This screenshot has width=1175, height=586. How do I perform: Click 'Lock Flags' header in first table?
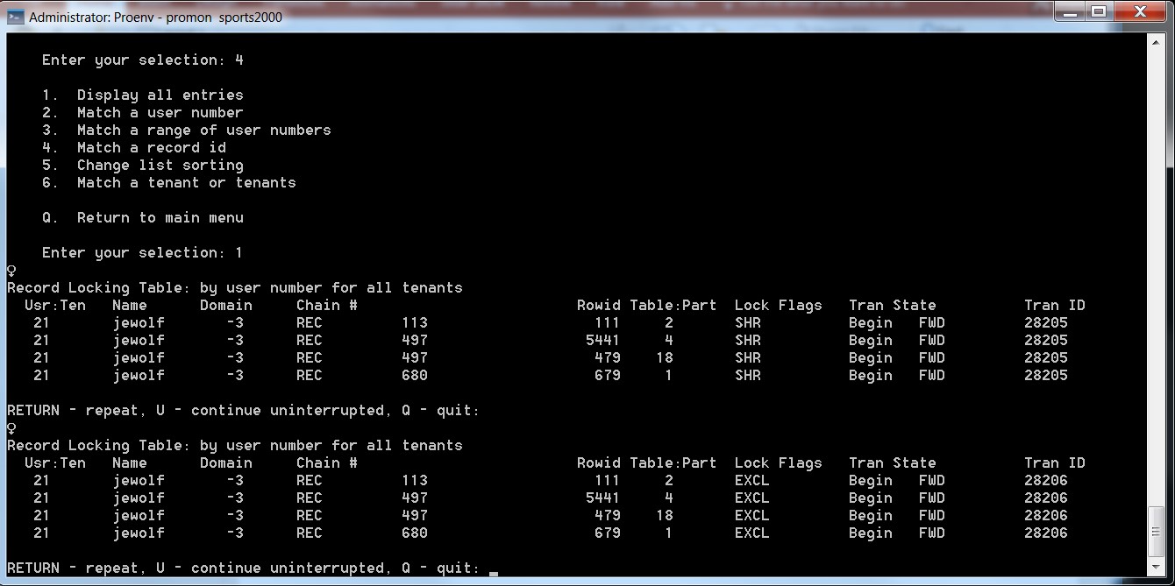pos(779,305)
